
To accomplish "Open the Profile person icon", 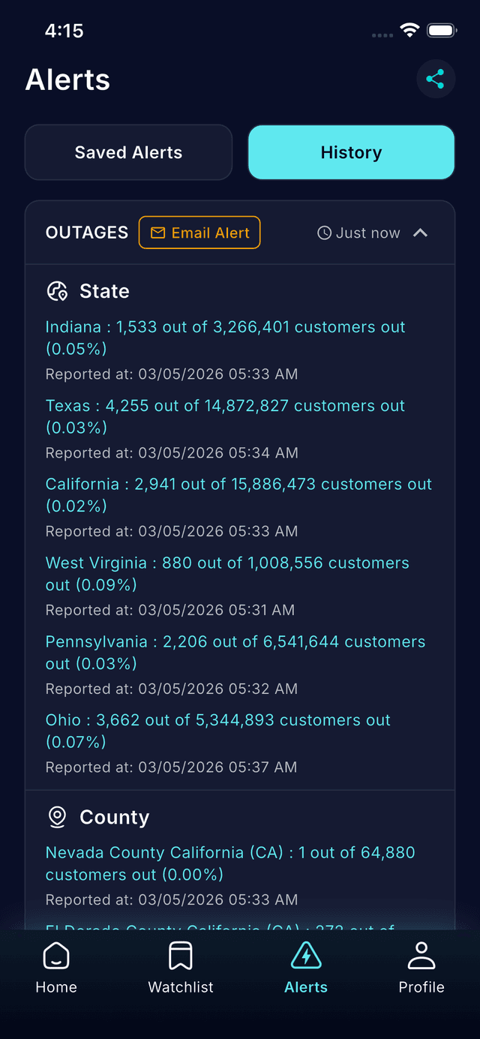I will [x=421, y=956].
